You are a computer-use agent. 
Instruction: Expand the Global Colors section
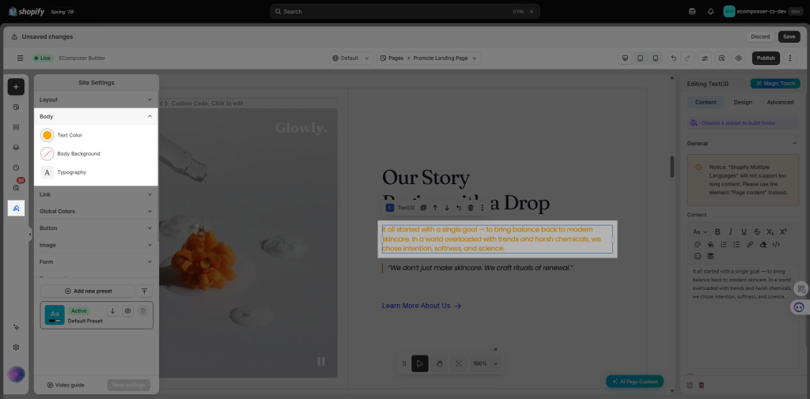[x=96, y=211]
